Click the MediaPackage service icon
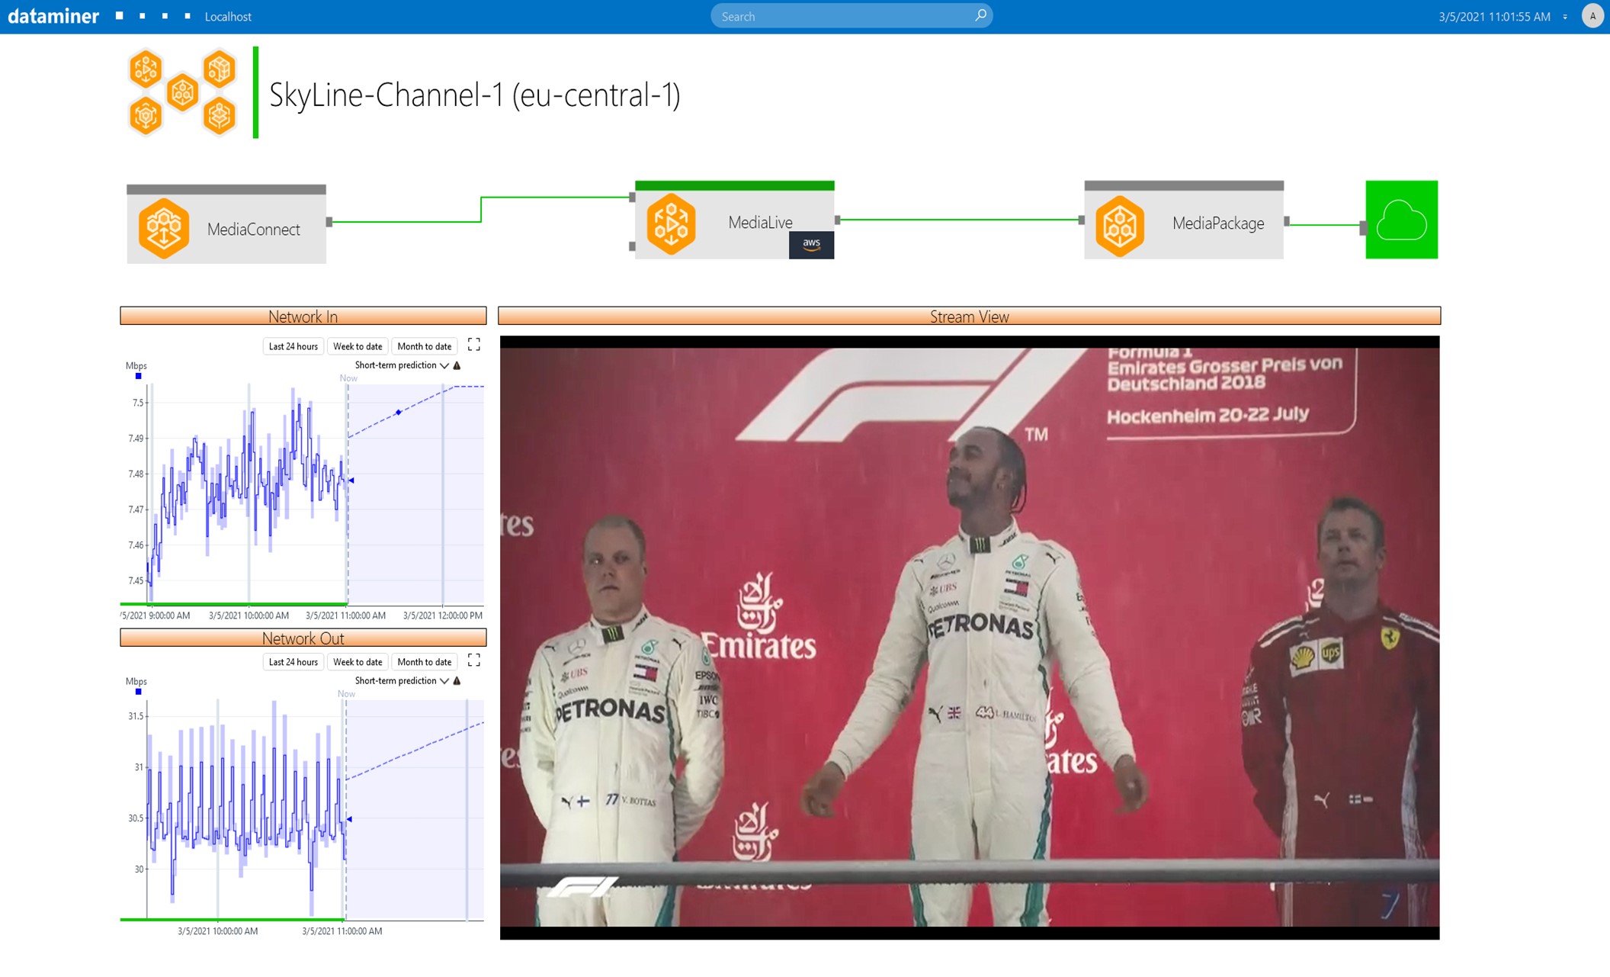 pyautogui.click(x=1119, y=225)
